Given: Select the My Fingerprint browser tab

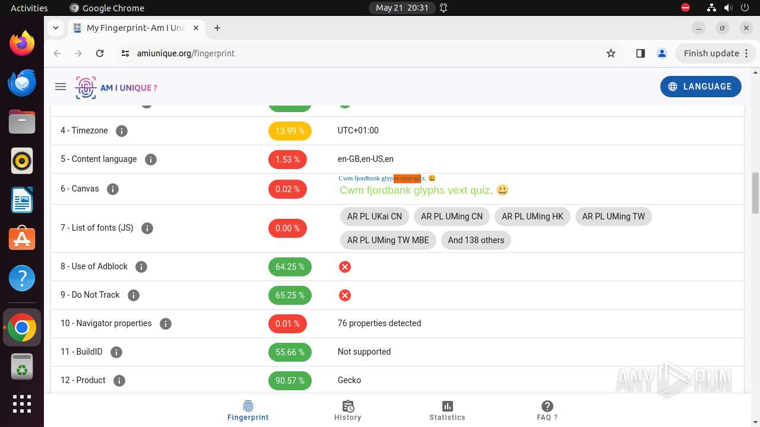Looking at the screenshot, I should pyautogui.click(x=135, y=28).
